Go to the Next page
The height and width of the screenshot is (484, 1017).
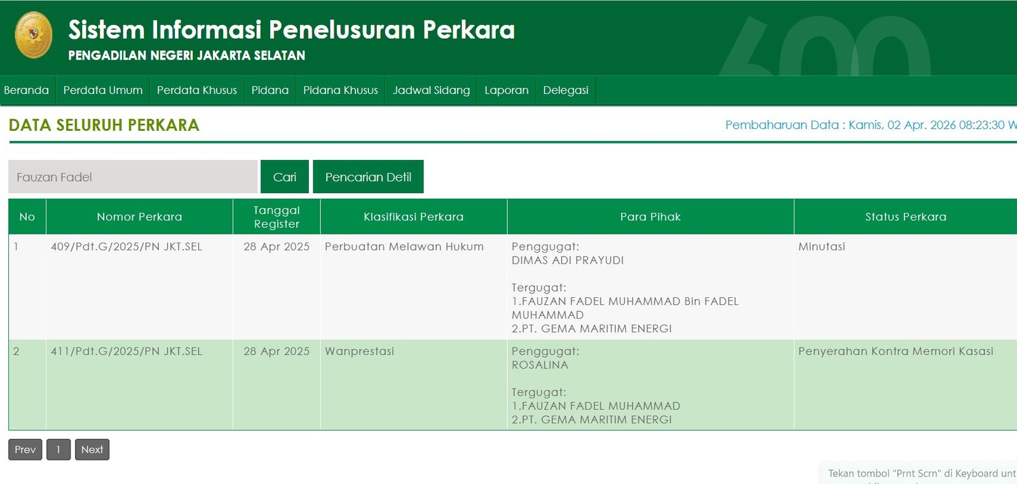pyautogui.click(x=92, y=450)
